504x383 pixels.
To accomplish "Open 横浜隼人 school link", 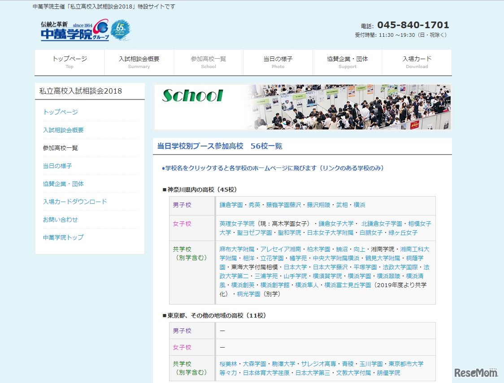I will pyautogui.click(x=307, y=285).
